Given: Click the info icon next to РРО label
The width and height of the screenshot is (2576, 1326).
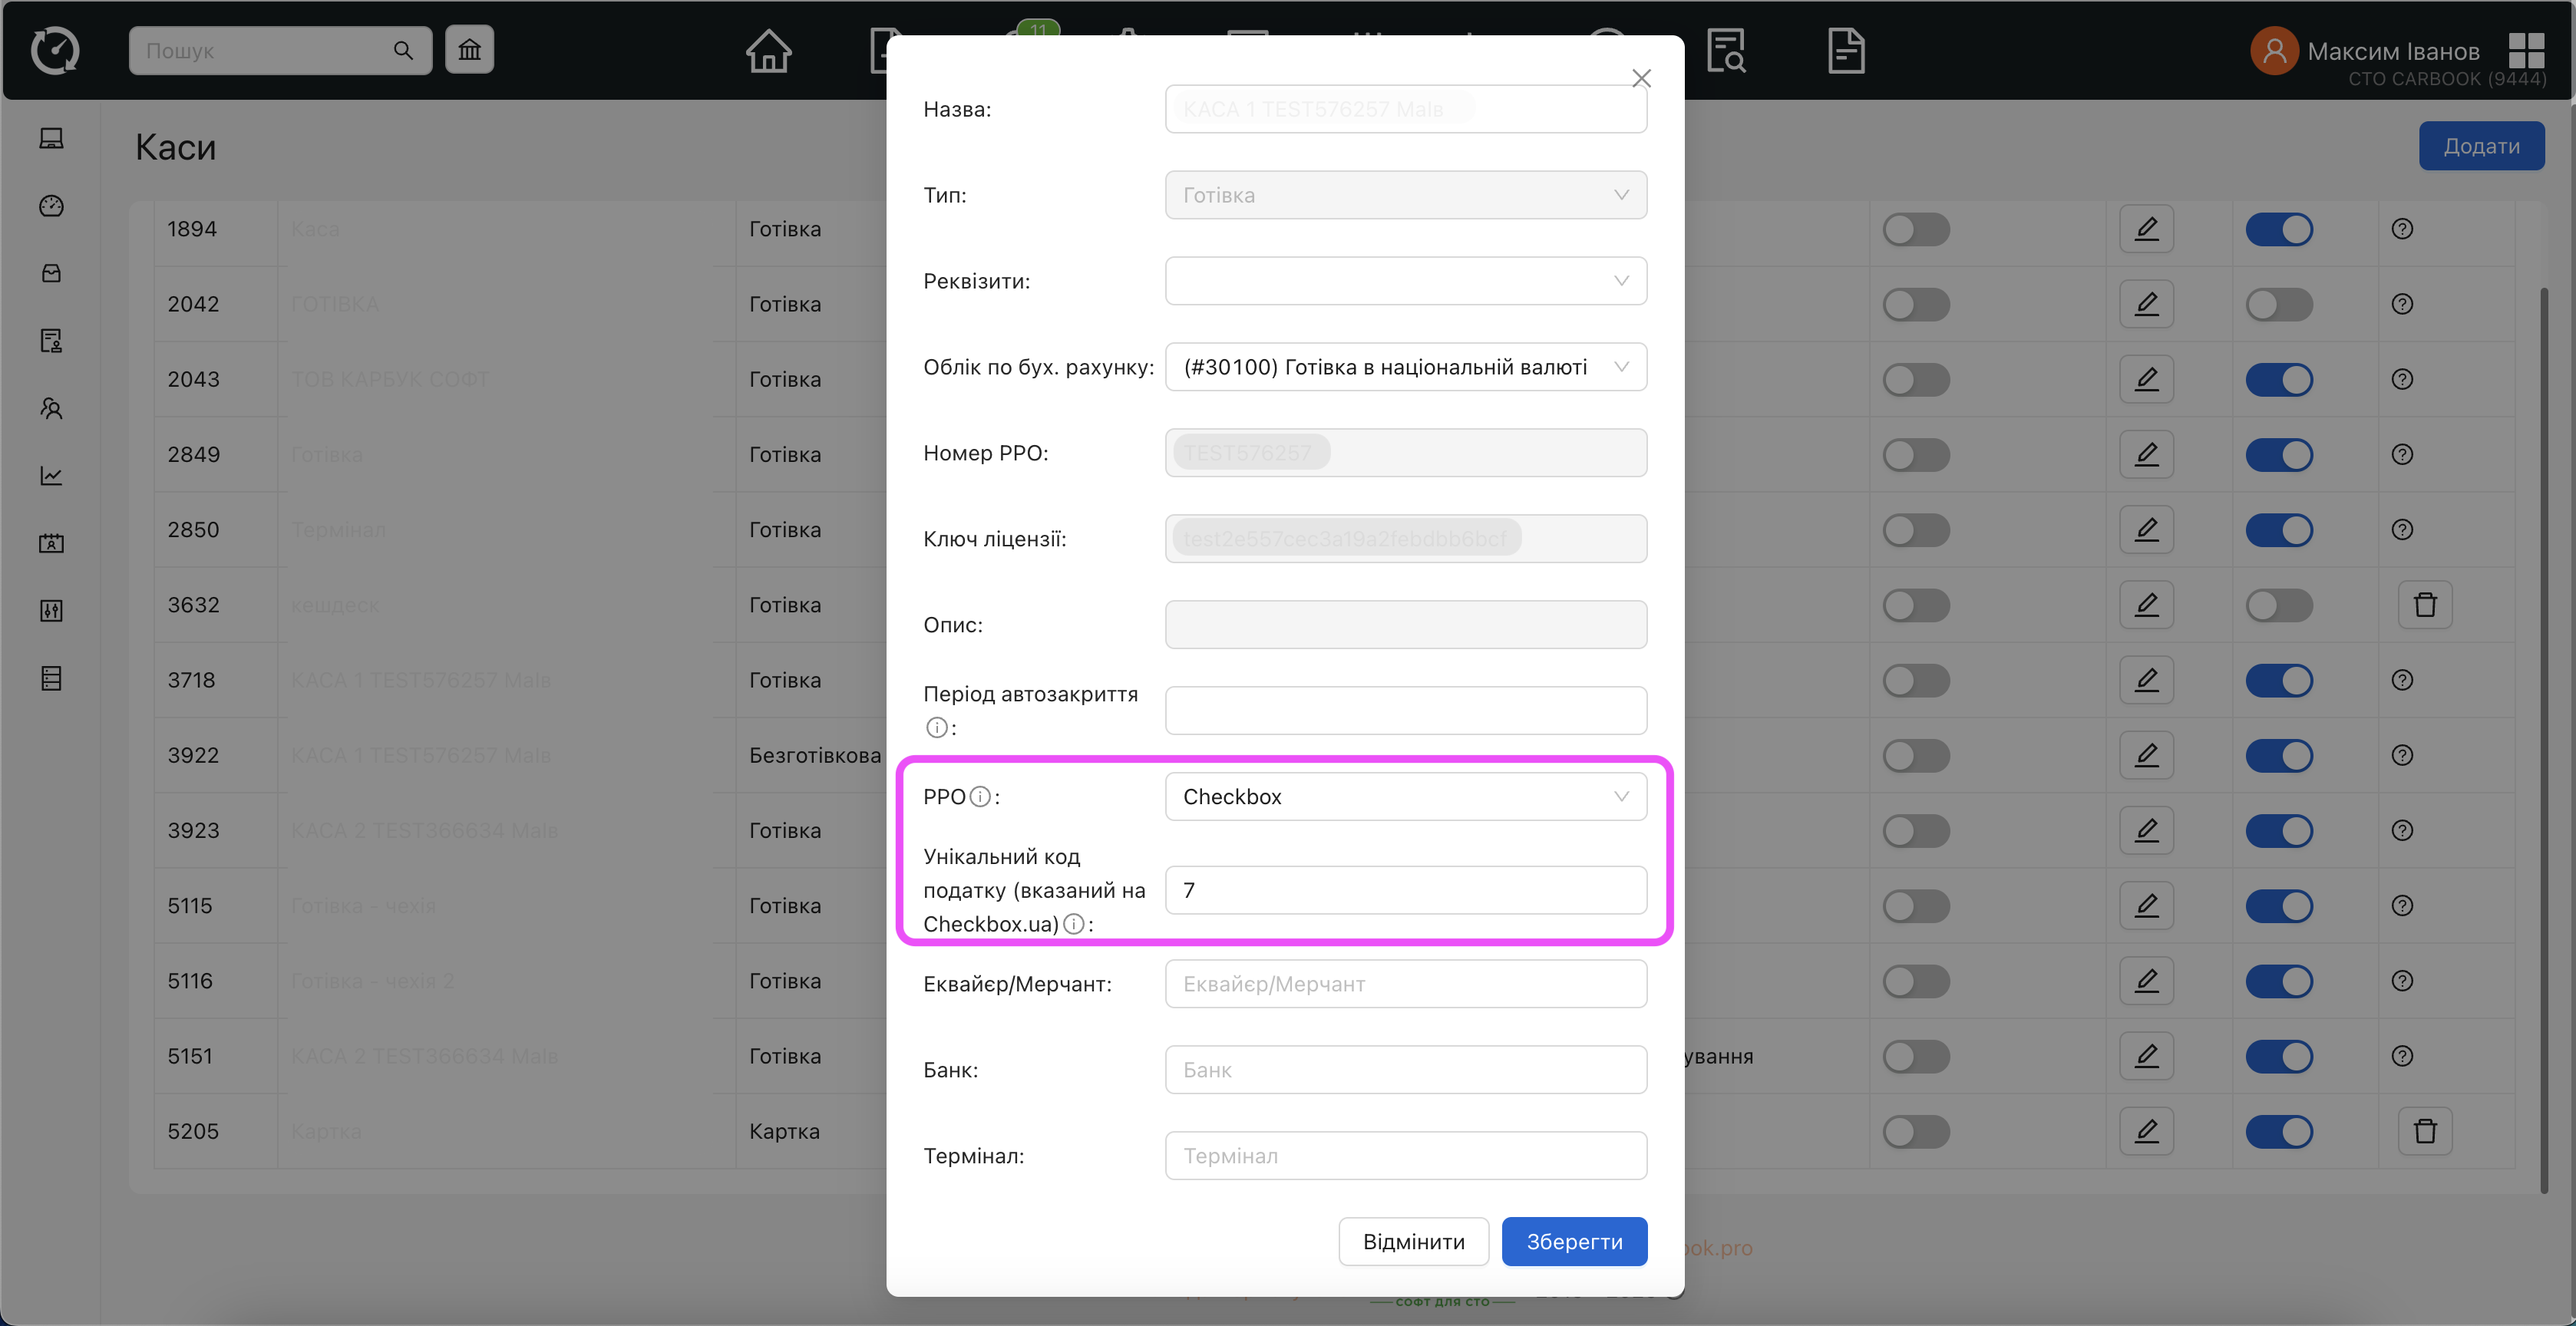Looking at the screenshot, I should point(981,797).
